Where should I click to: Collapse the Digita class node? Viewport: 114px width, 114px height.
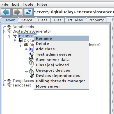15,40
